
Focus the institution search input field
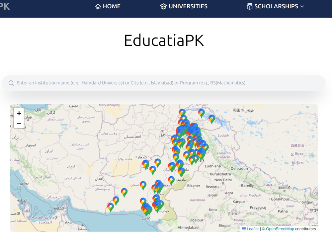tap(164, 83)
